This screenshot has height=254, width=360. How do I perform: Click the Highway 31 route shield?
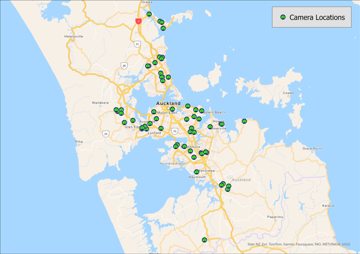pyautogui.click(x=137, y=44)
